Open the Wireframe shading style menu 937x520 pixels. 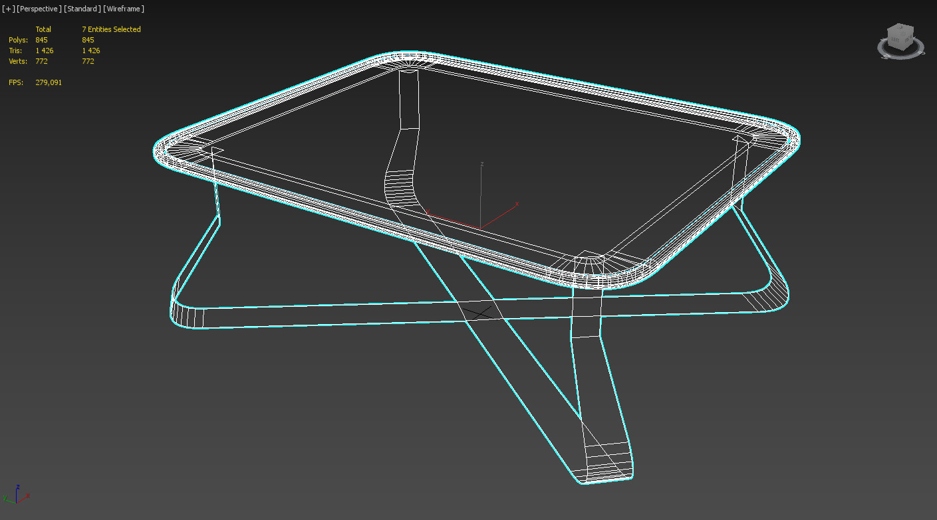coord(124,9)
